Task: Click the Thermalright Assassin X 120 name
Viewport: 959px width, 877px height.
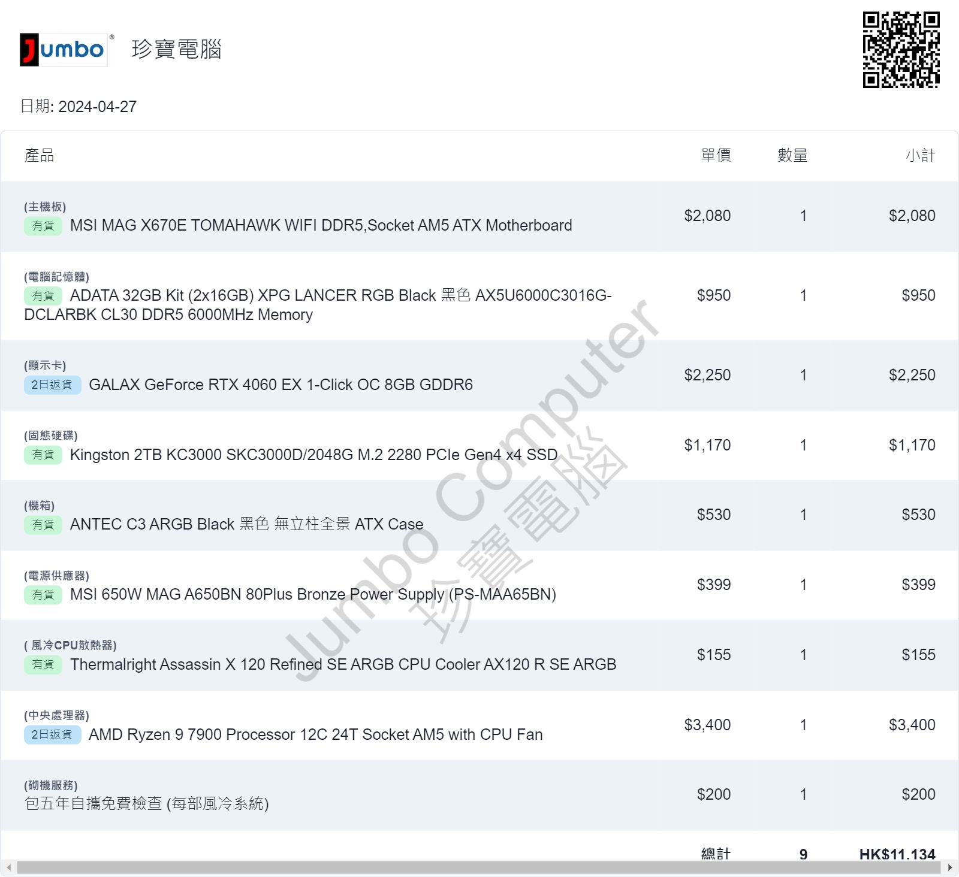Action: coord(343,664)
